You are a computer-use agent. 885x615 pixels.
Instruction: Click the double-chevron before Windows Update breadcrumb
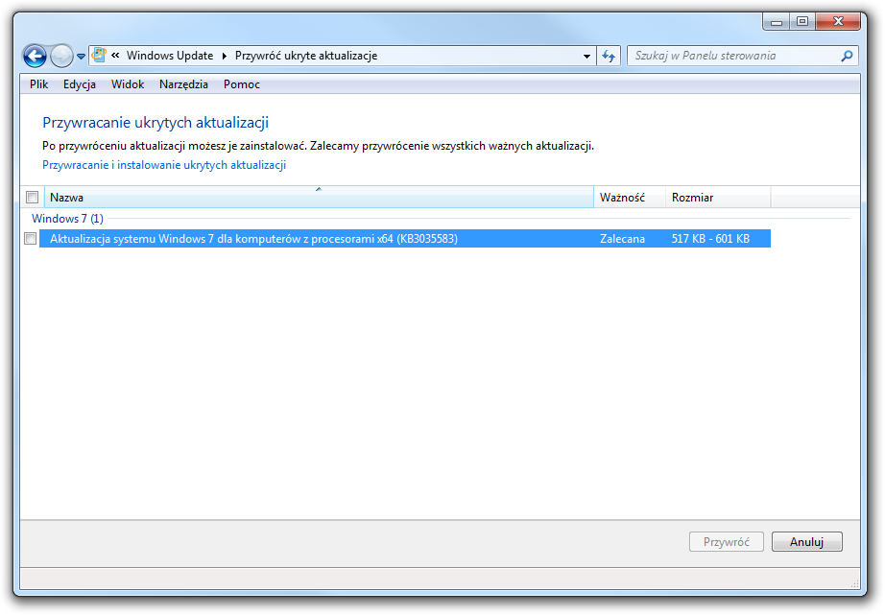(x=116, y=56)
